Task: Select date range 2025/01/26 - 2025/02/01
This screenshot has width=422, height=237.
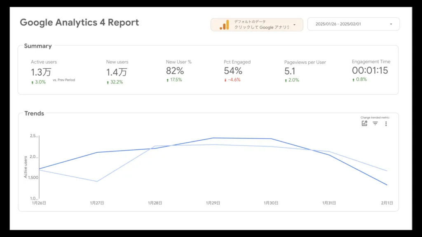Action: pyautogui.click(x=353, y=24)
